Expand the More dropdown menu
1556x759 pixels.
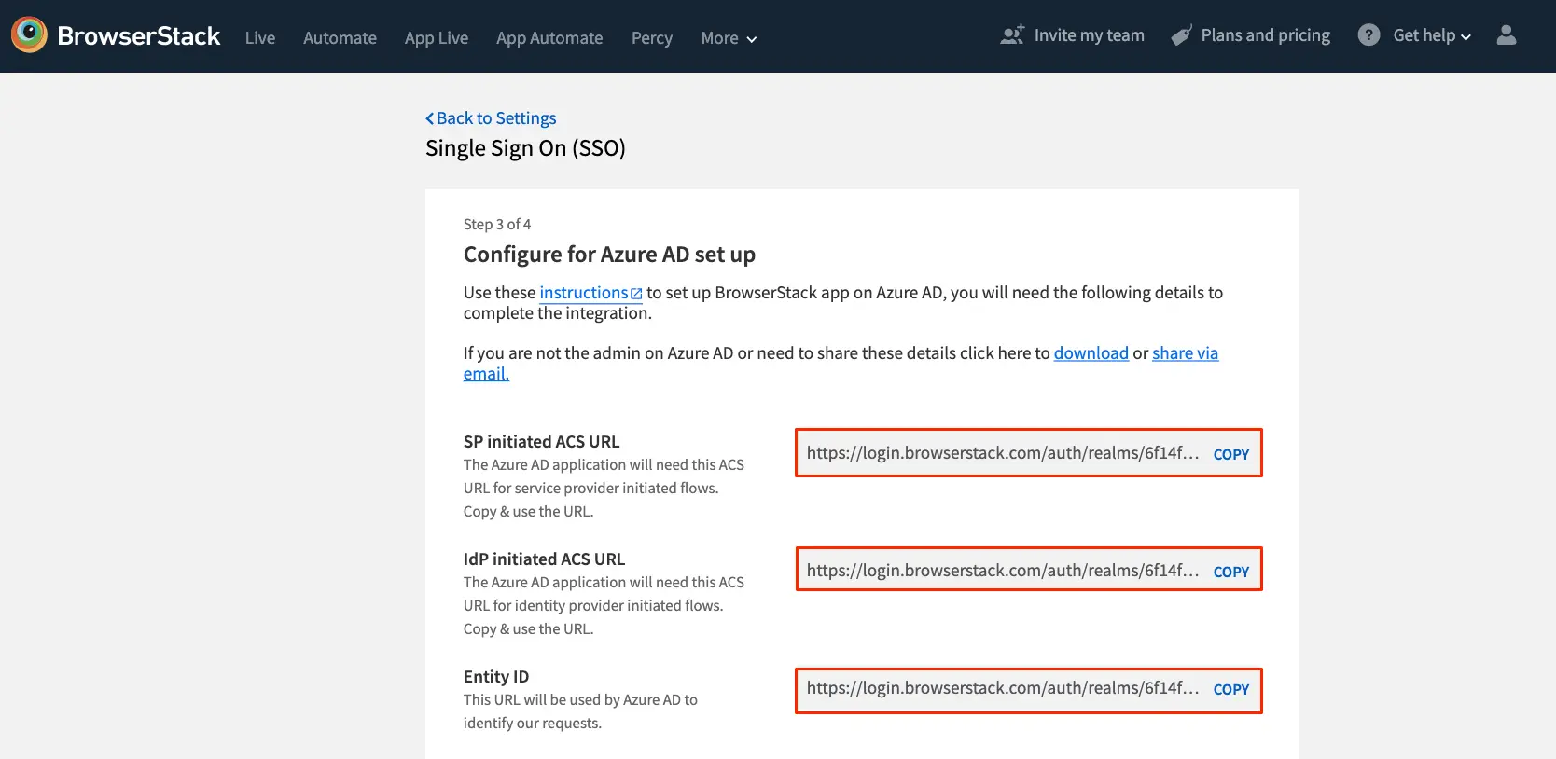coord(729,38)
